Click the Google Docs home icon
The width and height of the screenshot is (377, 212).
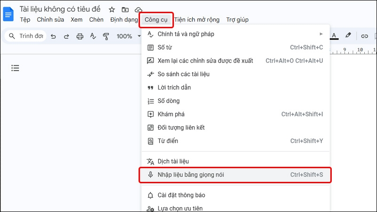(x=8, y=14)
